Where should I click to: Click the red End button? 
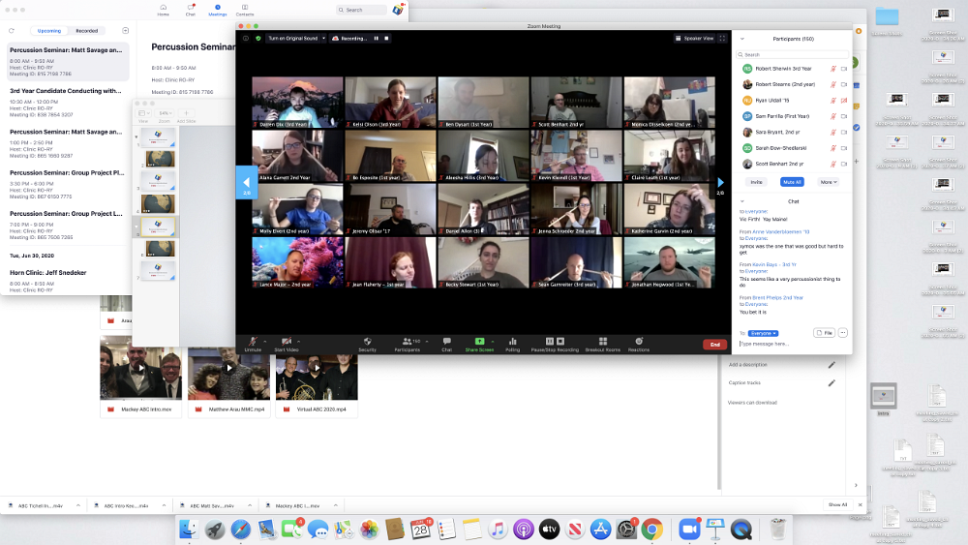(715, 345)
